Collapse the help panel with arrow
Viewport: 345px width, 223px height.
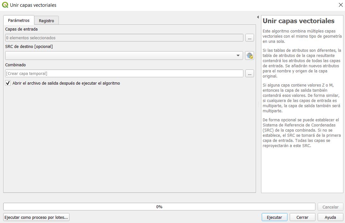(258, 17)
